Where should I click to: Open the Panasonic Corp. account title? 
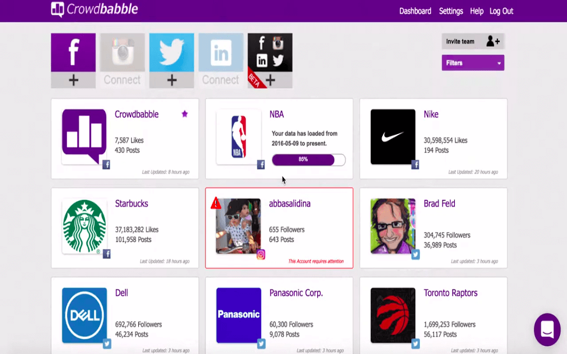tap(296, 293)
